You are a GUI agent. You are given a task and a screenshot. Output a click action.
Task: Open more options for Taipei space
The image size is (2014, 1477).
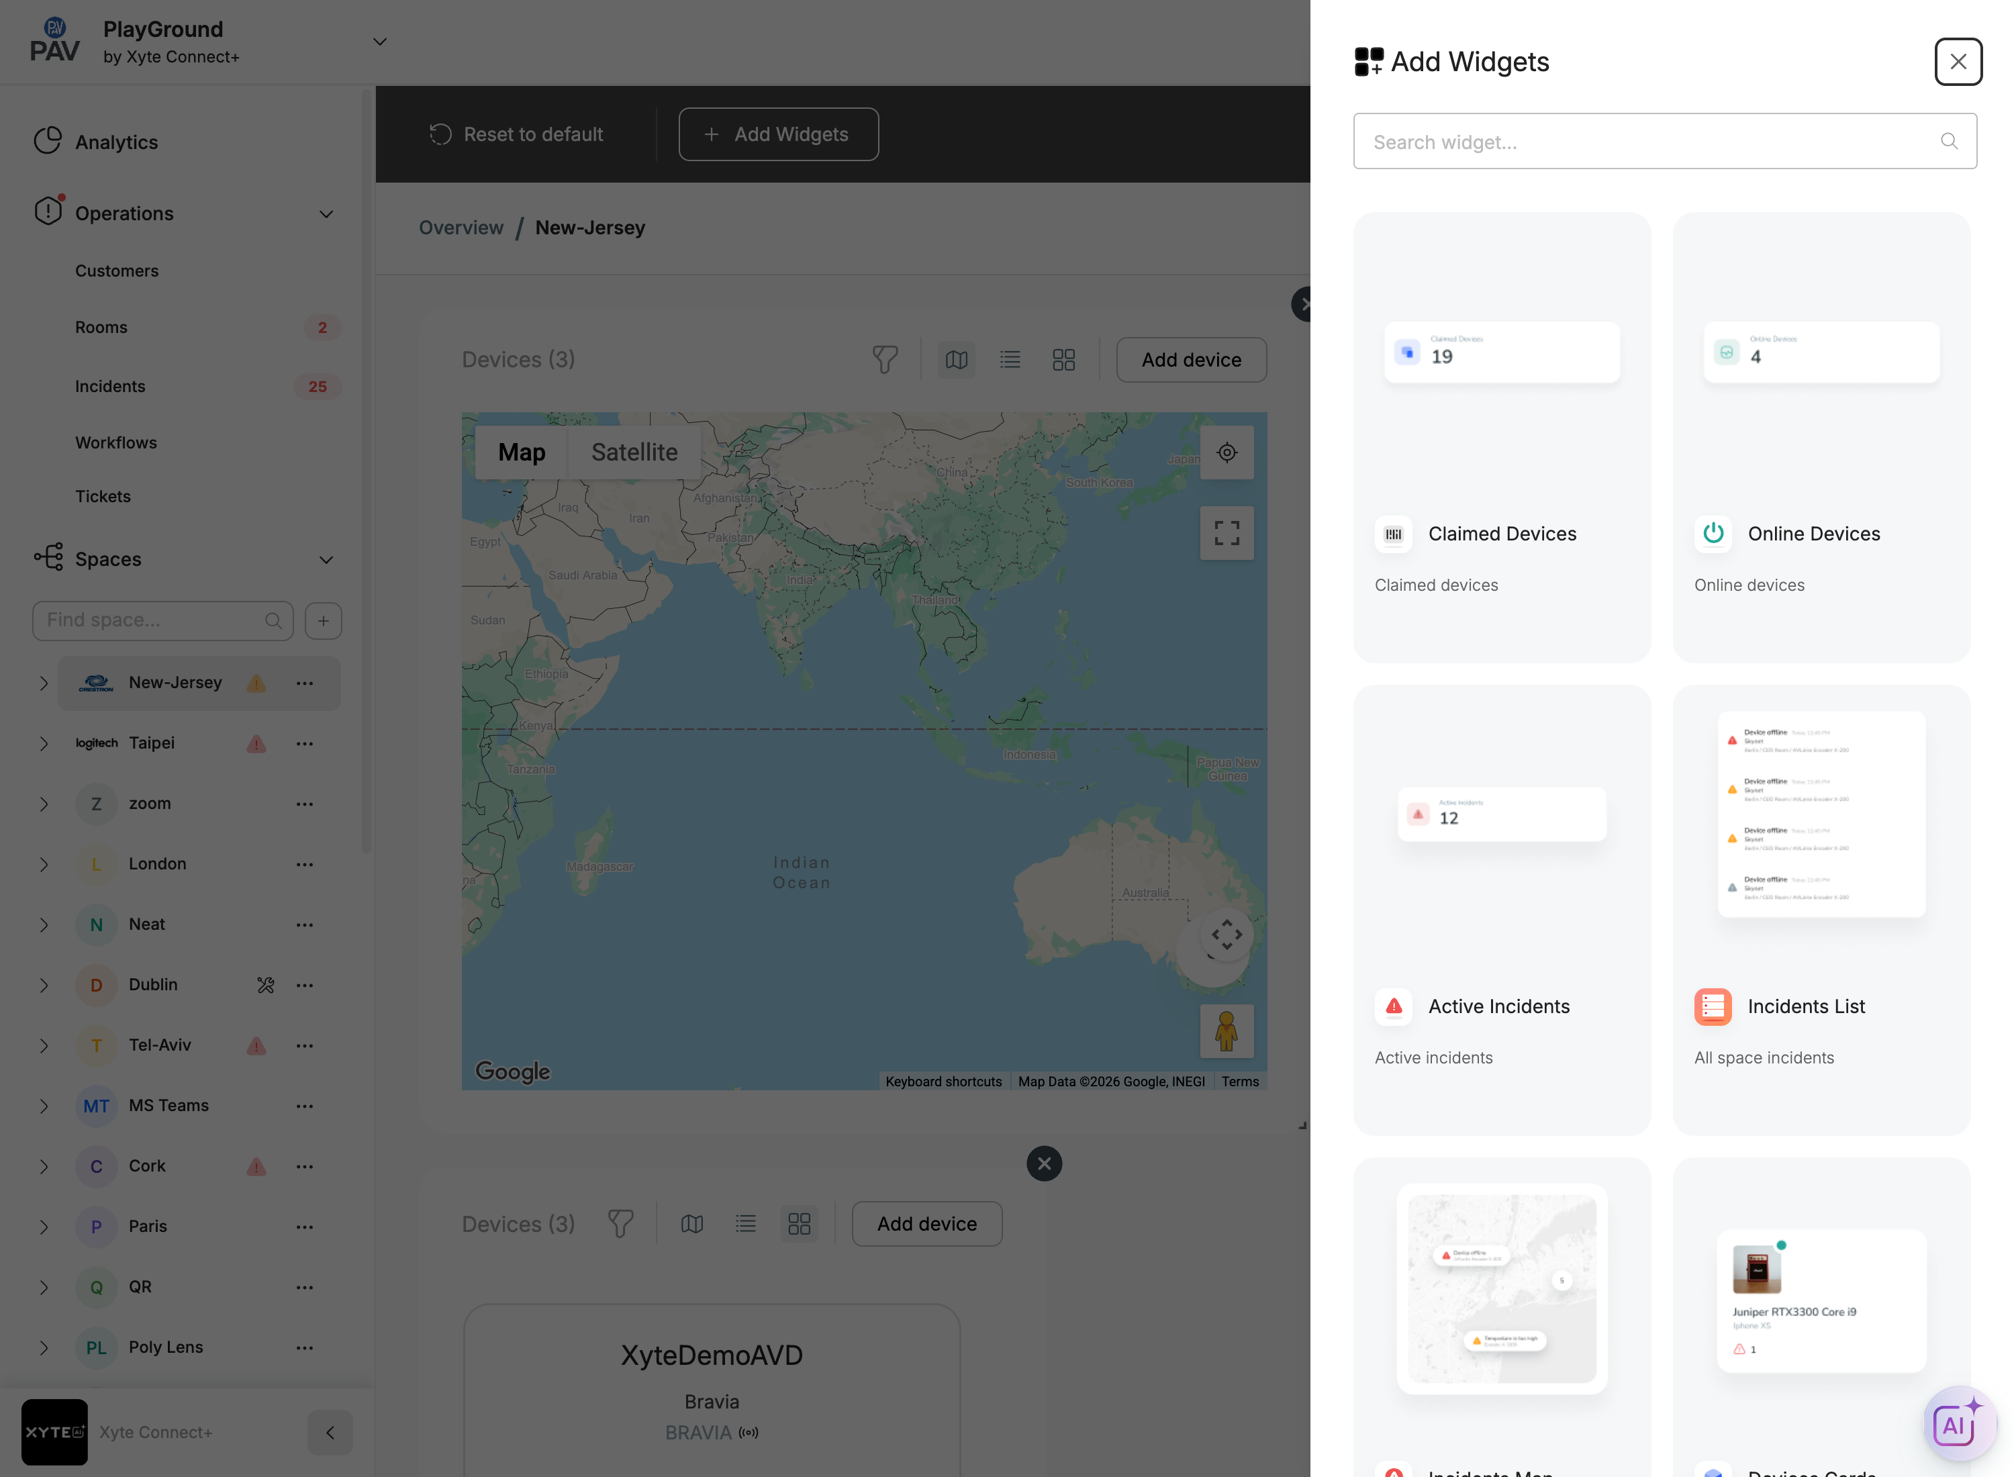305,744
